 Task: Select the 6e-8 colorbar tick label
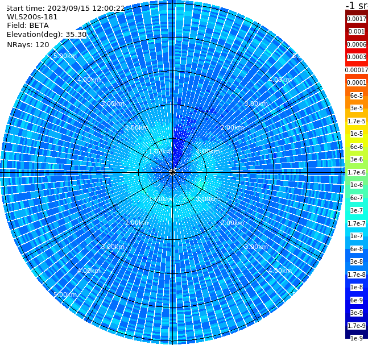357,249
